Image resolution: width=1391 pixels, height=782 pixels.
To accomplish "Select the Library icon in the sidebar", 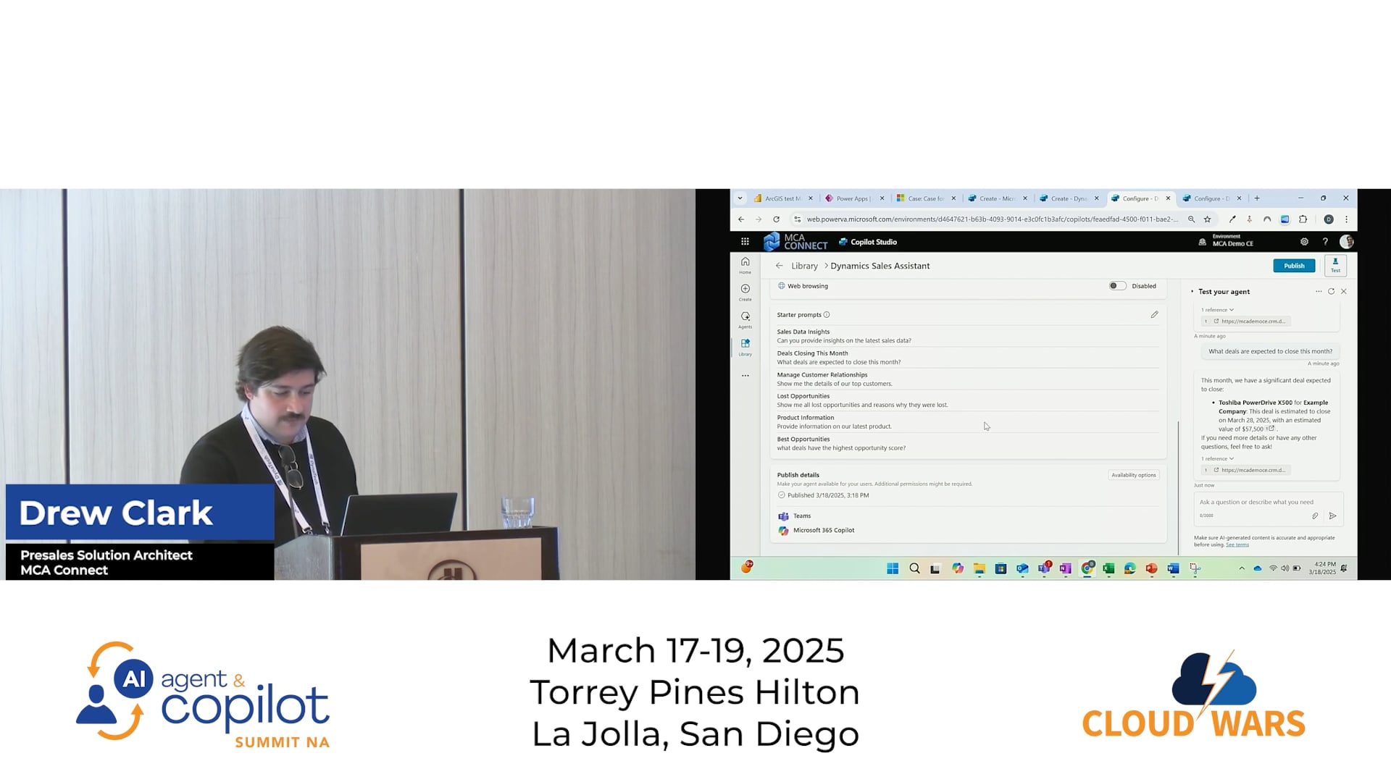I will 745,347.
